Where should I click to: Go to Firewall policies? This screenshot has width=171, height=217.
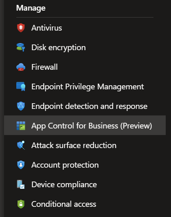44,67
